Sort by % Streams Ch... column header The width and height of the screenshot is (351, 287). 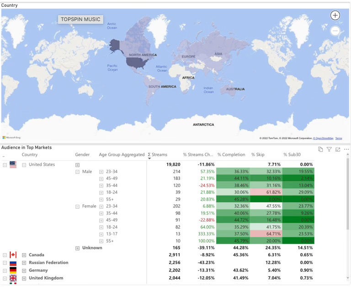click(x=198, y=155)
